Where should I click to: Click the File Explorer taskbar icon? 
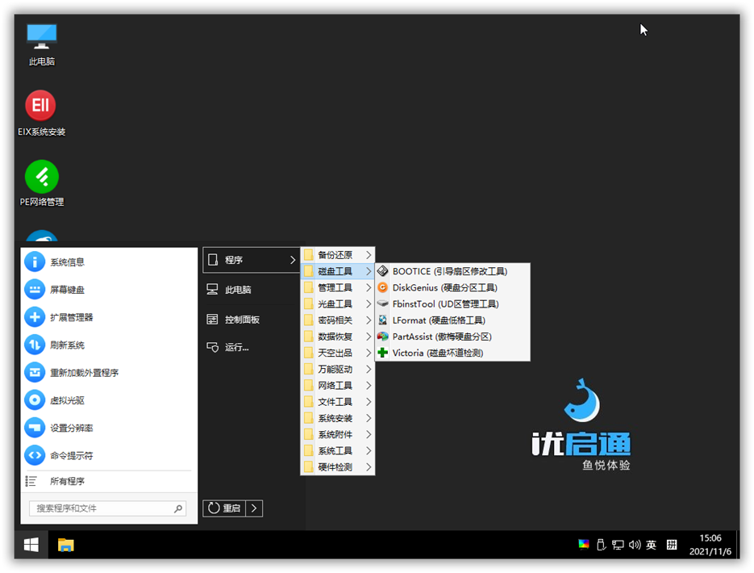click(67, 546)
